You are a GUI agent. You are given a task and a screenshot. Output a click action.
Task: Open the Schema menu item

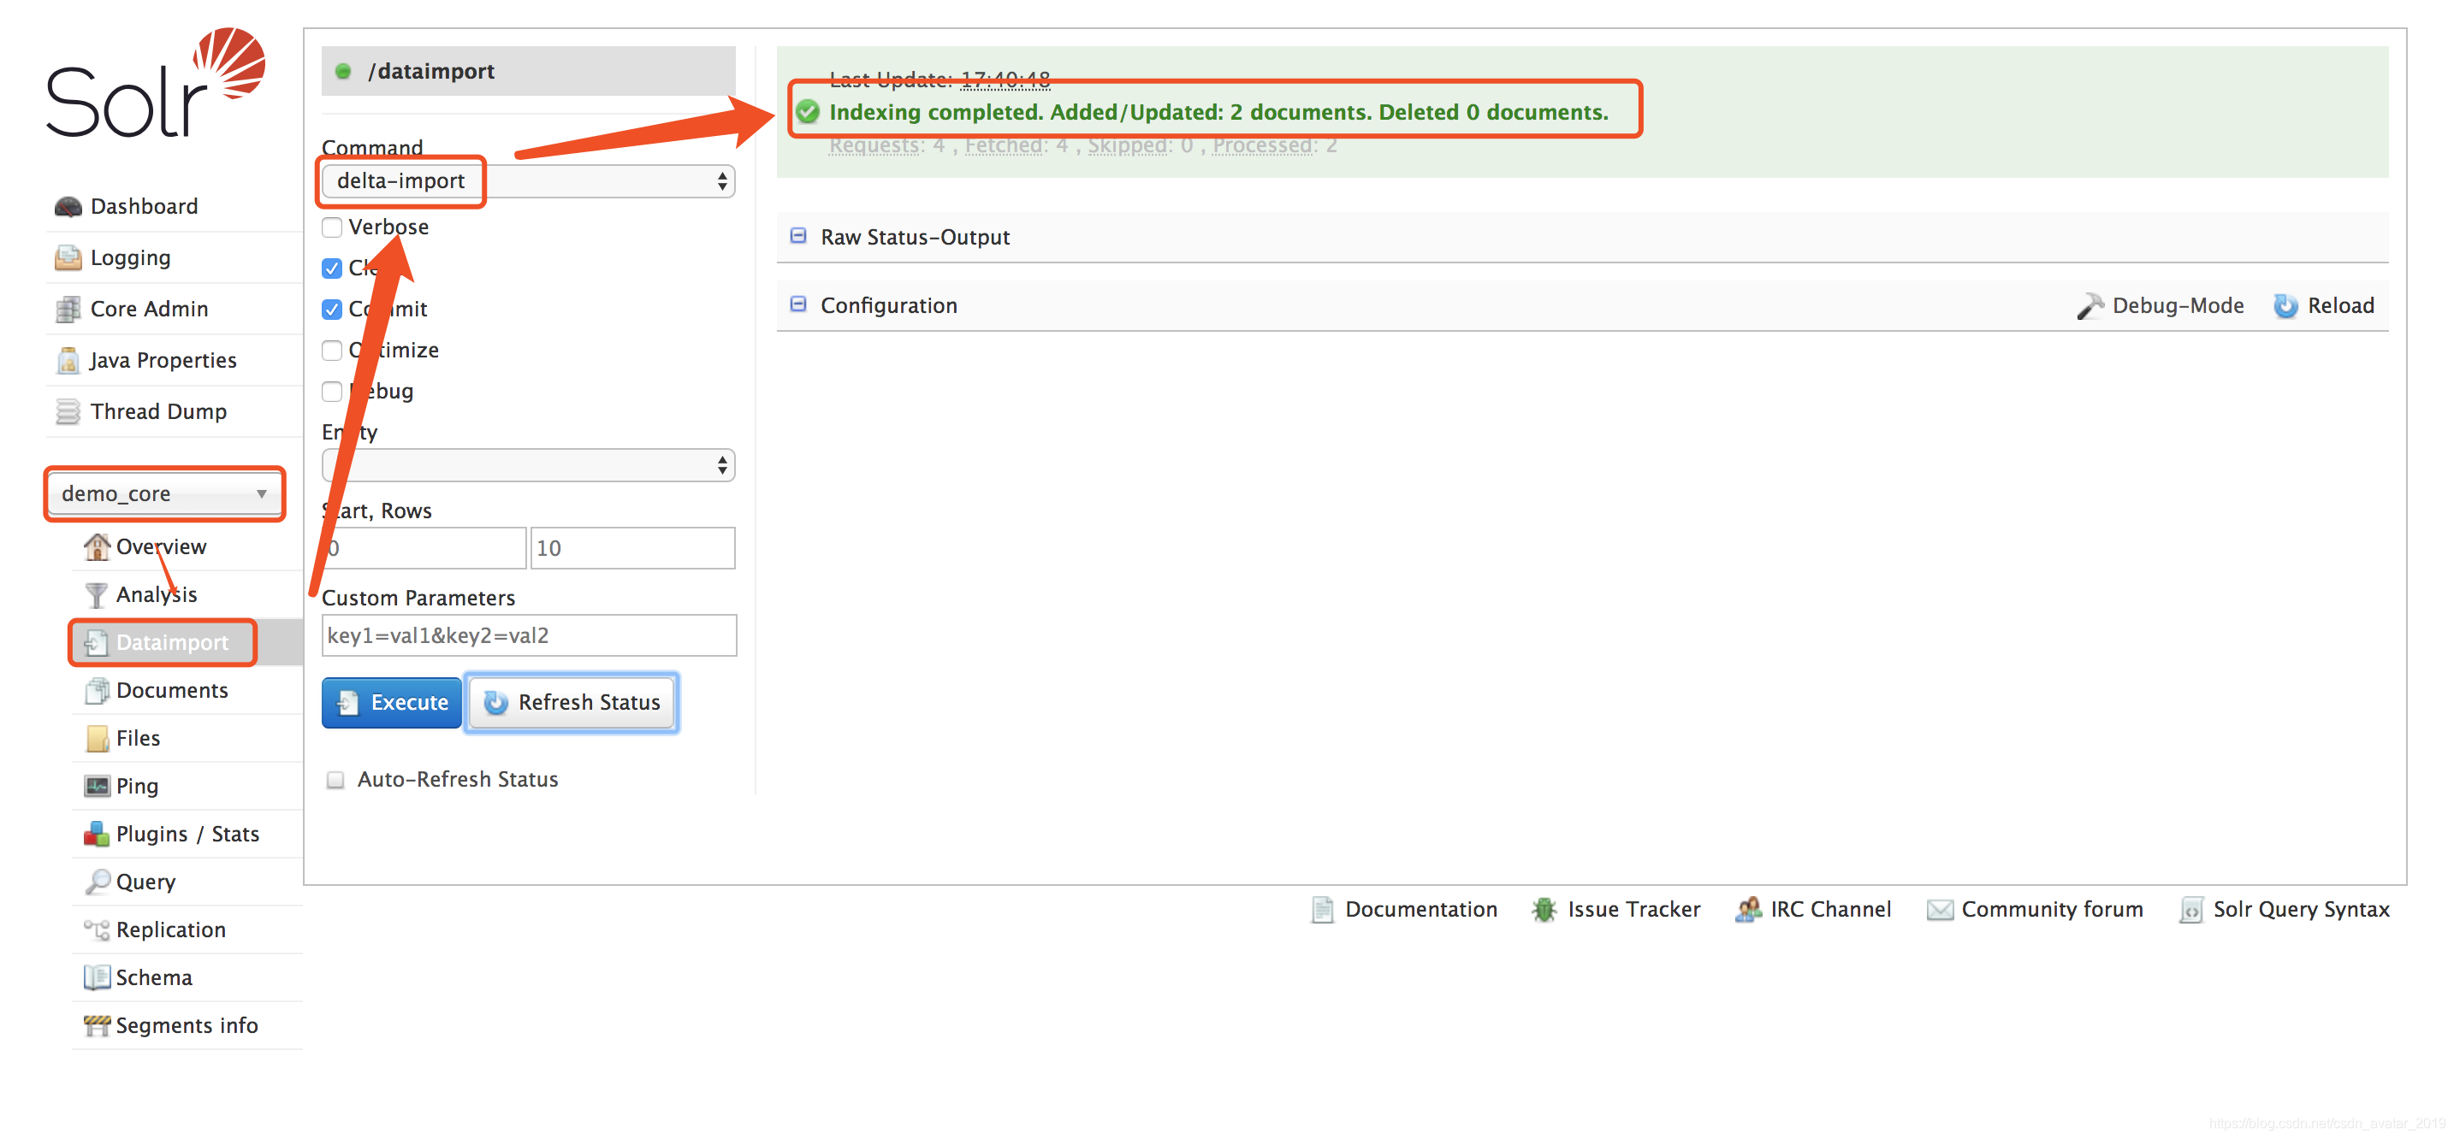click(153, 977)
